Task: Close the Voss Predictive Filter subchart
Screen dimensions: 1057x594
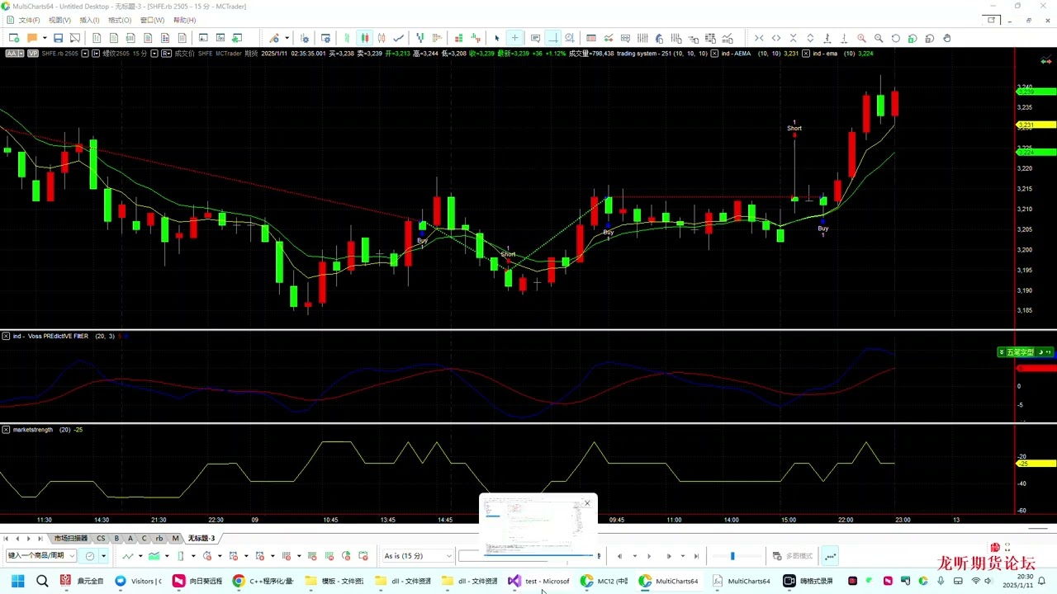Action: click(6, 336)
